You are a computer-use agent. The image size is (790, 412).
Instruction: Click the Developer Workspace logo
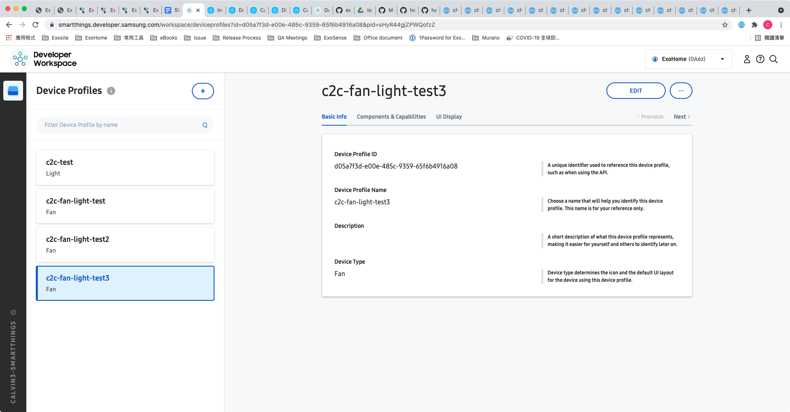coord(44,59)
